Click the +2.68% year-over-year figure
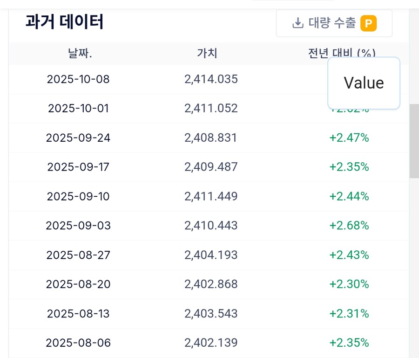The image size is (419, 358). coord(349,226)
